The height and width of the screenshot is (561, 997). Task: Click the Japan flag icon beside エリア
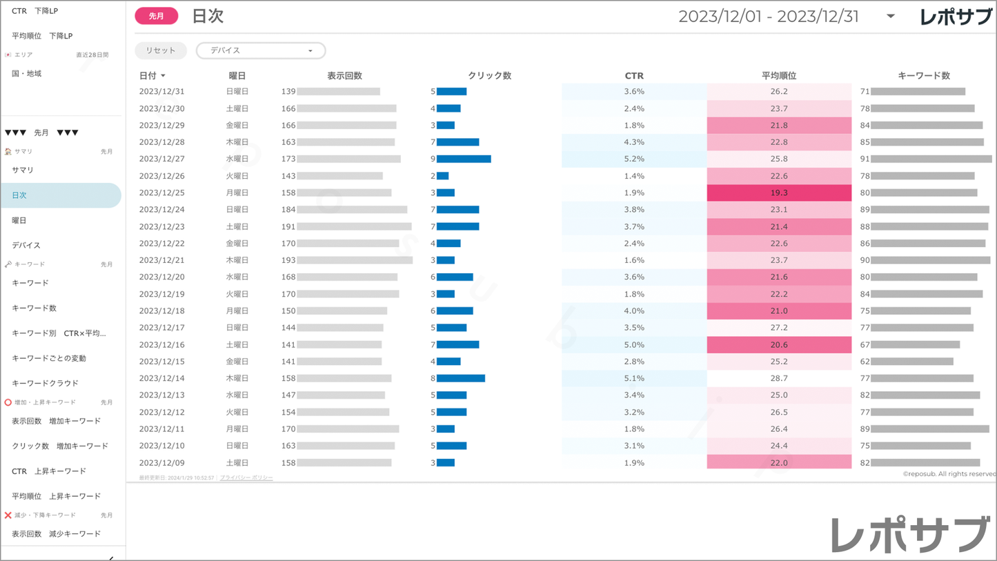tap(8, 55)
